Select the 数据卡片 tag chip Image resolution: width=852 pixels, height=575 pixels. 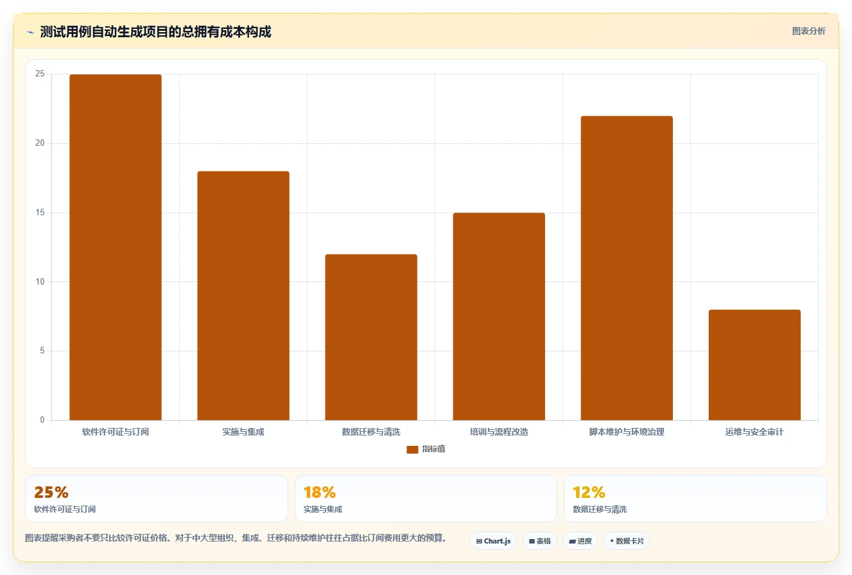pos(627,541)
